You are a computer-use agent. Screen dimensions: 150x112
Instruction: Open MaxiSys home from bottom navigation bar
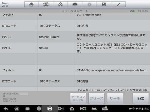click(x=72, y=109)
